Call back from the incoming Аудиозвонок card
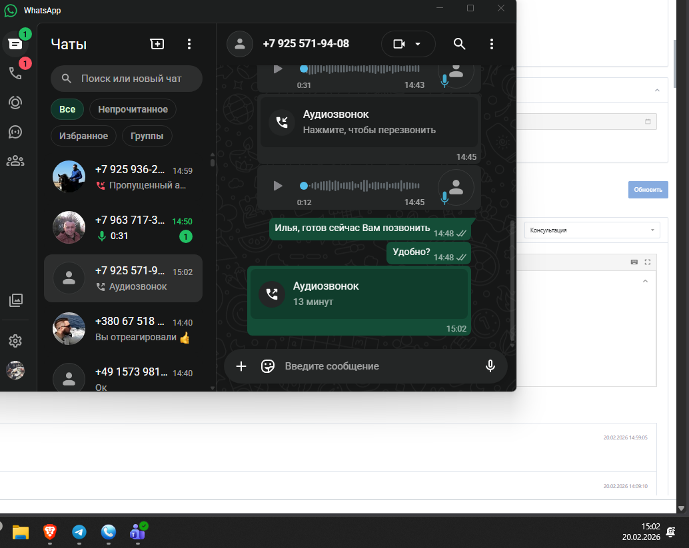This screenshot has width=689, height=548. point(369,122)
